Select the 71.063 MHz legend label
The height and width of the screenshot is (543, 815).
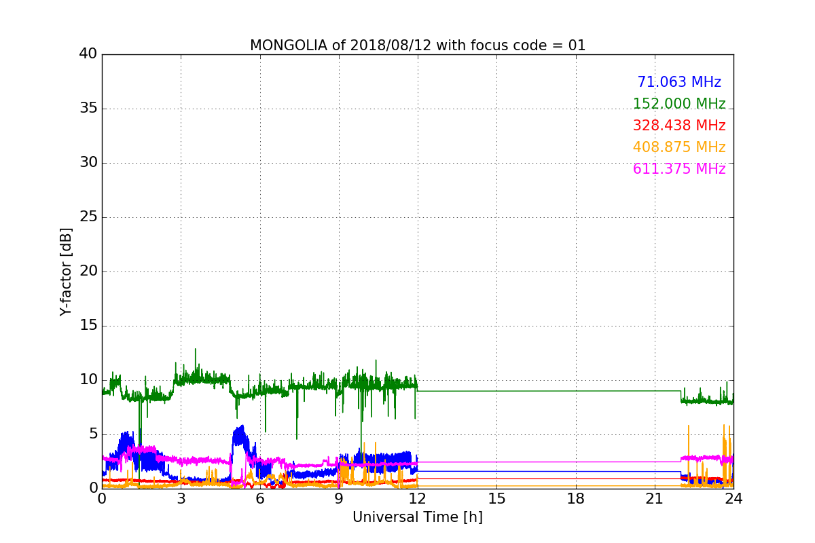679,82
